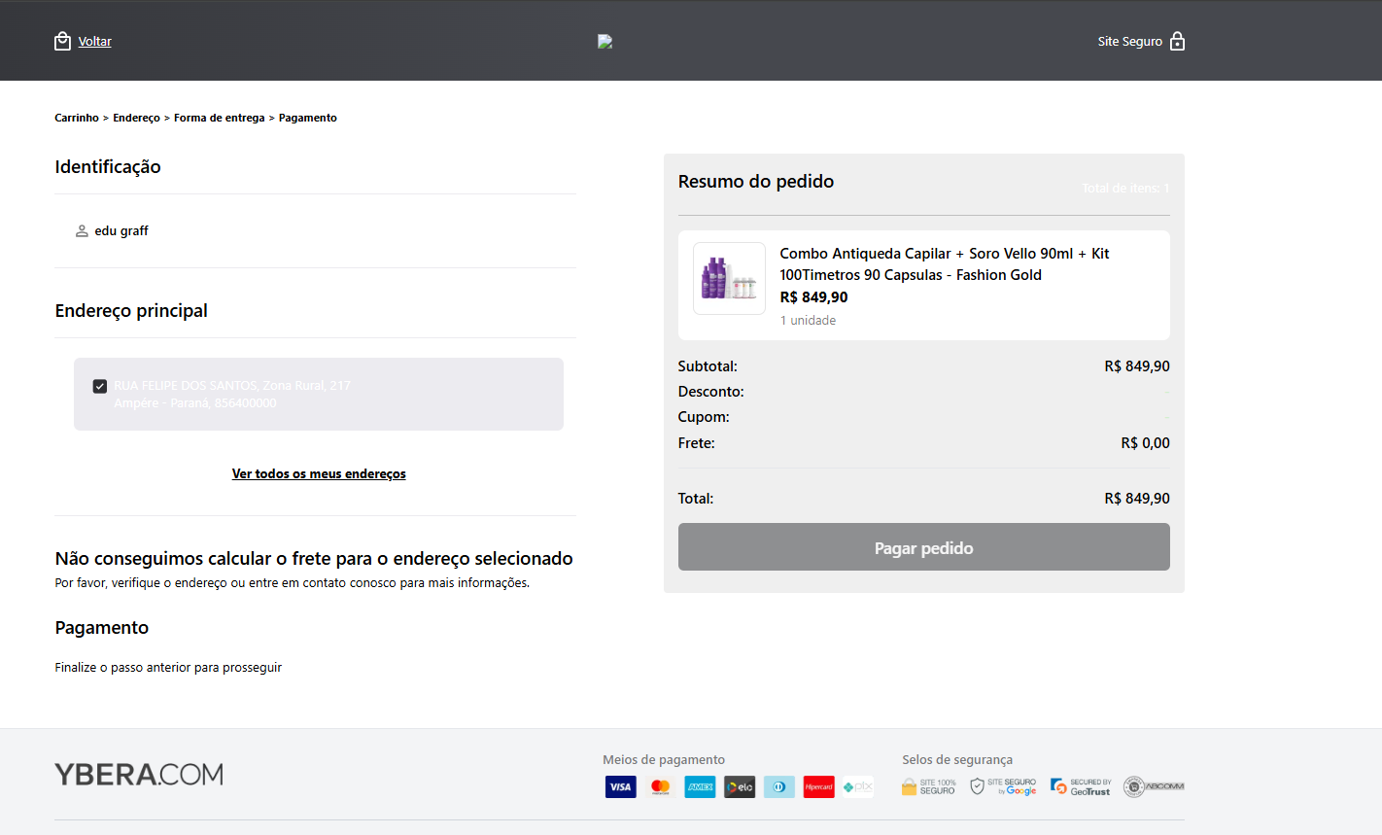Go to Carrinho in the breadcrumb
This screenshot has height=835, width=1382.
tap(77, 118)
